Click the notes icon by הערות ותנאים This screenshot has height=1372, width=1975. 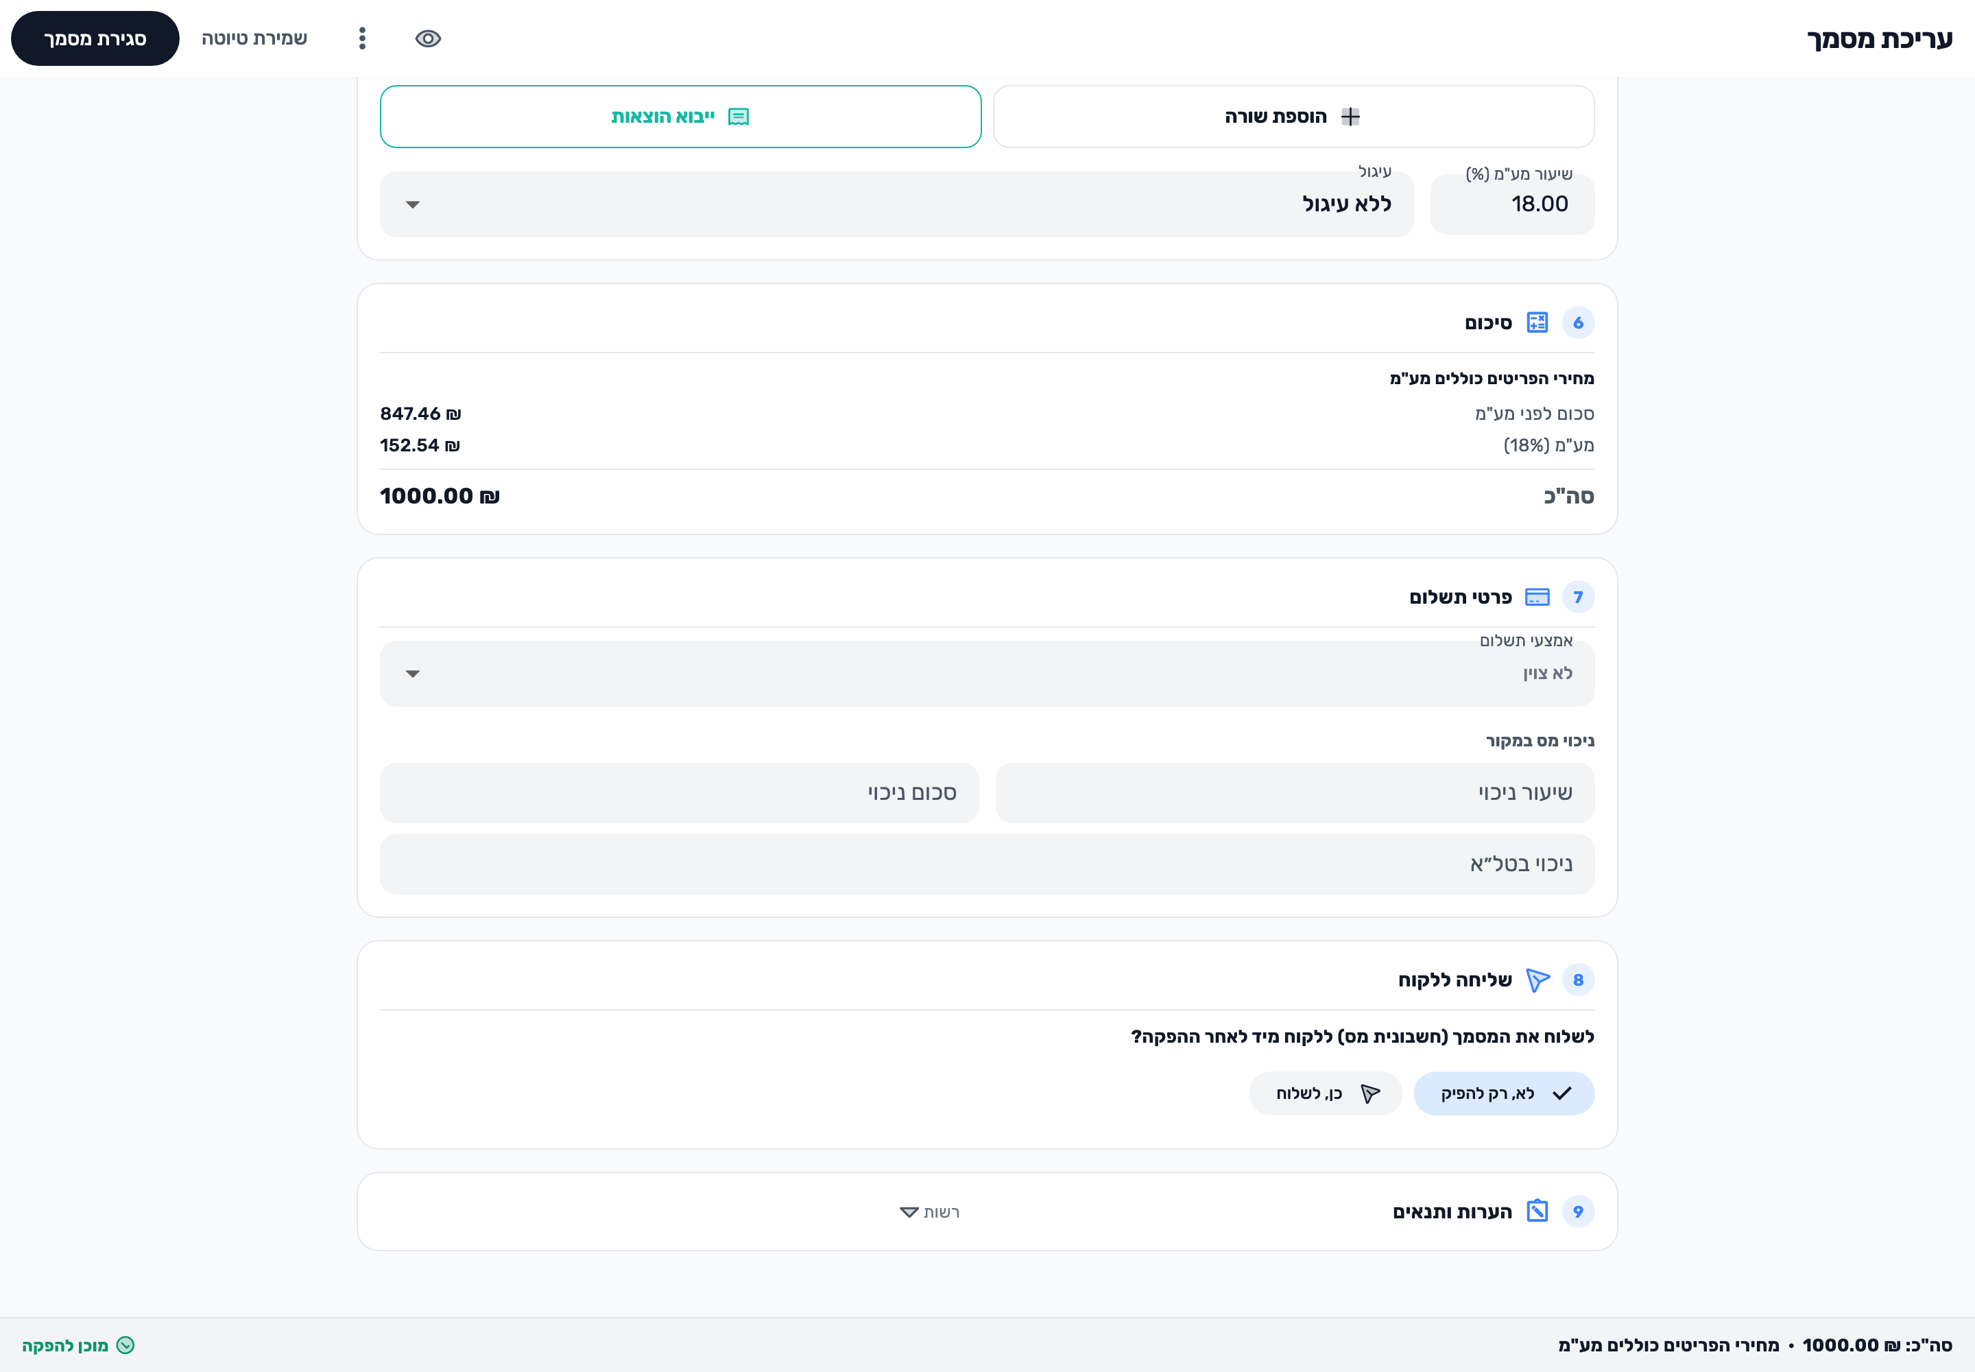coord(1537,1211)
